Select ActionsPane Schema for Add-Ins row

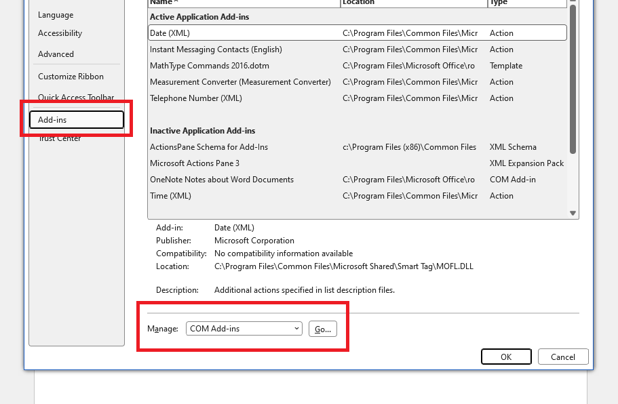coord(358,147)
